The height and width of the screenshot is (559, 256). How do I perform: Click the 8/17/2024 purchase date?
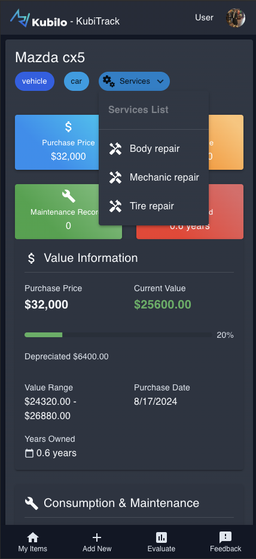[x=156, y=401]
